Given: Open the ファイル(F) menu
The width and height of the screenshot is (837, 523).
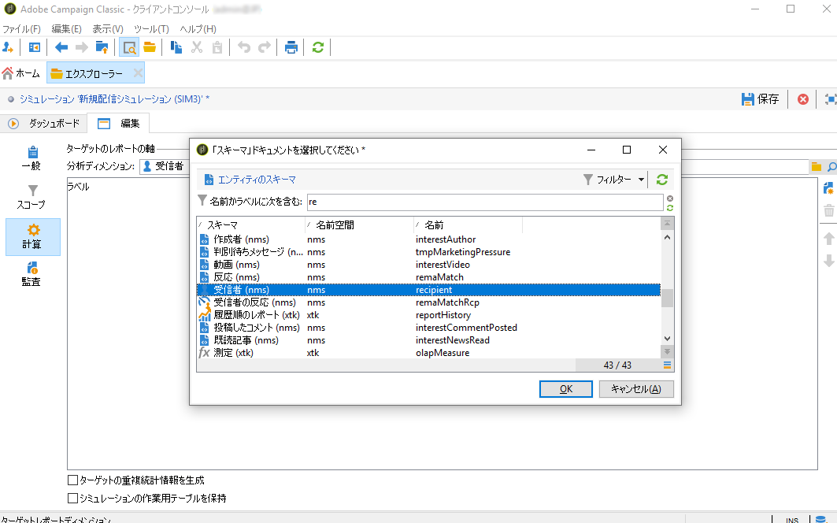Looking at the screenshot, I should [x=21, y=29].
